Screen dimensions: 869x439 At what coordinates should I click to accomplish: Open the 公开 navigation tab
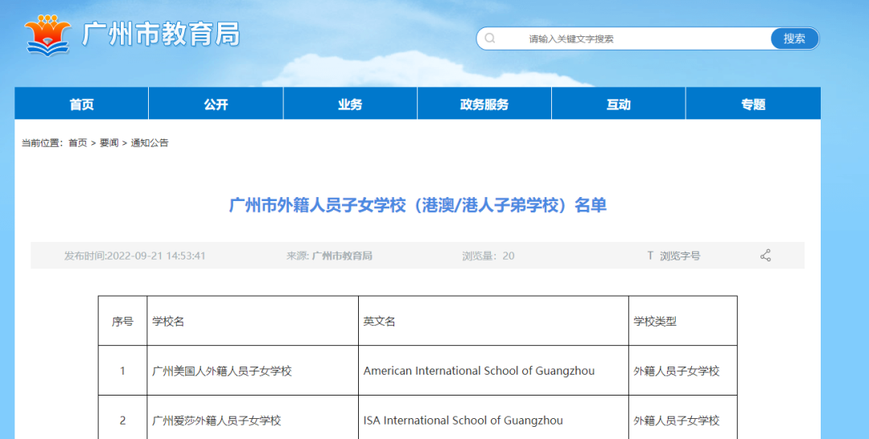(216, 104)
